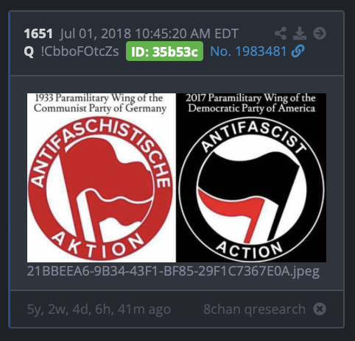Click the share icon in post header
Viewport: 355px width, 341px height.
click(x=281, y=33)
